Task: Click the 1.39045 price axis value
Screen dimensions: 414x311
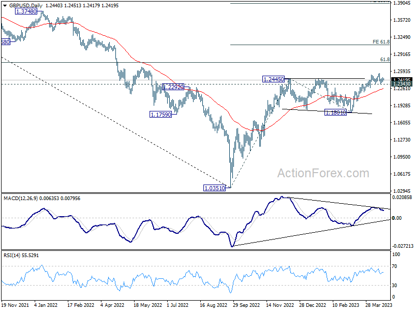Action: pos(402,3)
